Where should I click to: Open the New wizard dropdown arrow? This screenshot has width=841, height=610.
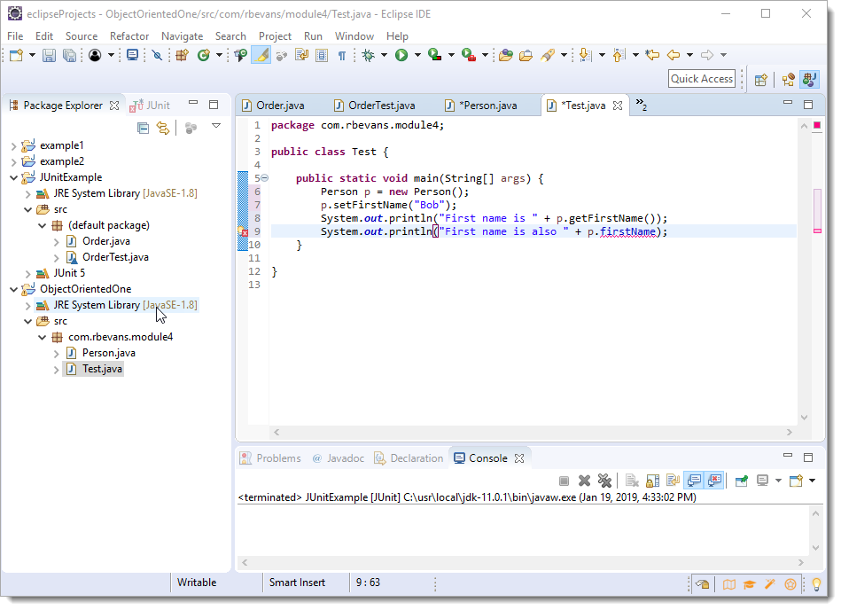pyautogui.click(x=32, y=55)
